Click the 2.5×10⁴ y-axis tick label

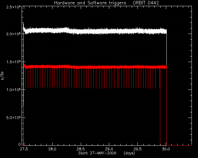[14, 7]
